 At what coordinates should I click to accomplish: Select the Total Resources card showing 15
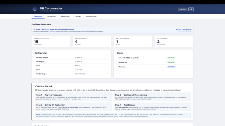pos(51,41)
